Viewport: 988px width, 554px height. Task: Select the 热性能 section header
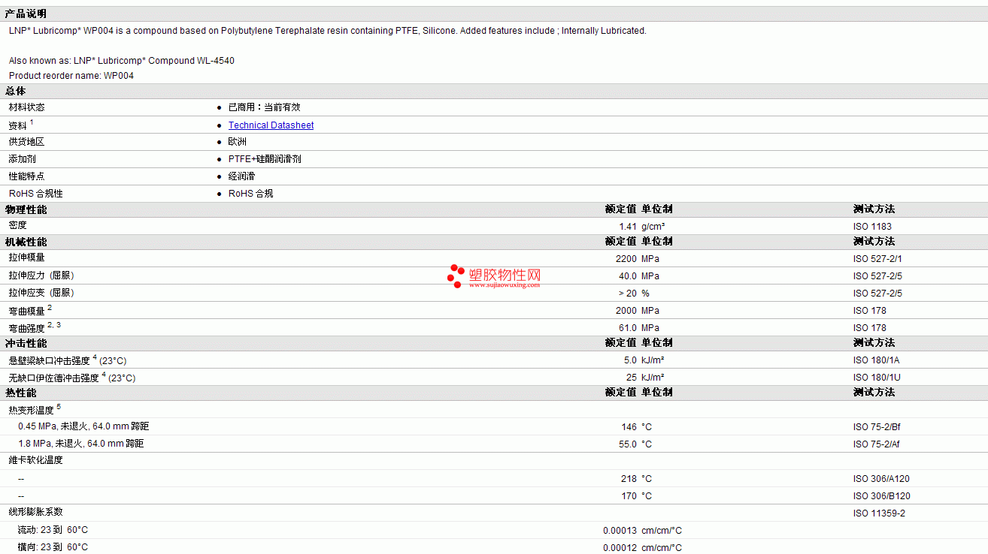(x=20, y=393)
